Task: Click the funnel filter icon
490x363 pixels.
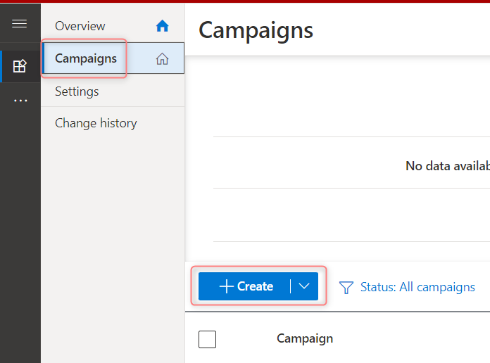Action: [346, 287]
